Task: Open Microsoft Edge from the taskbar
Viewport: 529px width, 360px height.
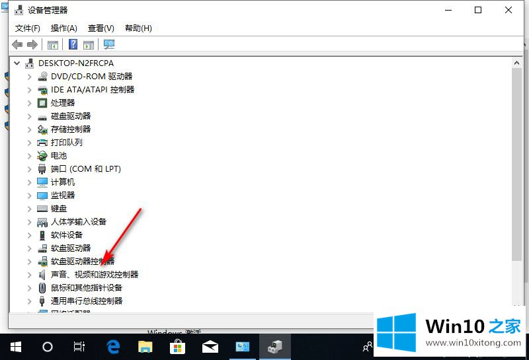Action: click(113, 347)
